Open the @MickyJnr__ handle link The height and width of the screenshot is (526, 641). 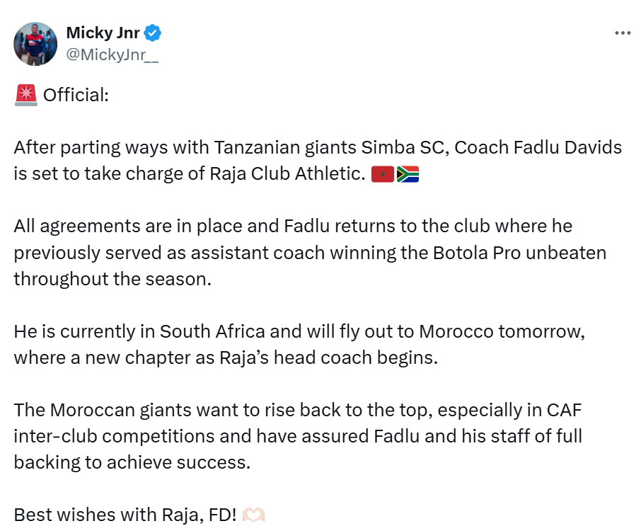point(112,55)
